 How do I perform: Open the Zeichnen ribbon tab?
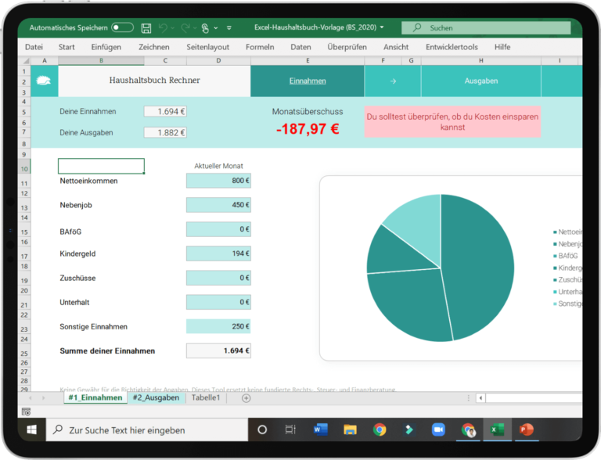pos(153,47)
